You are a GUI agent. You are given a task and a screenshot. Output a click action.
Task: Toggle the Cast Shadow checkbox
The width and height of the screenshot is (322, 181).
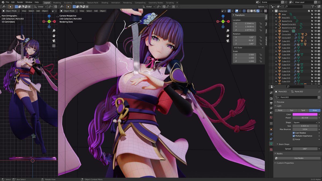pyautogui.click(x=294, y=133)
